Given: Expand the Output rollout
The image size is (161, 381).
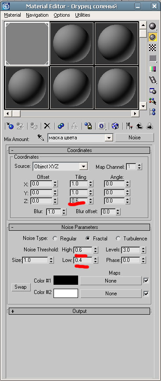Looking at the screenshot, I should [79, 311].
